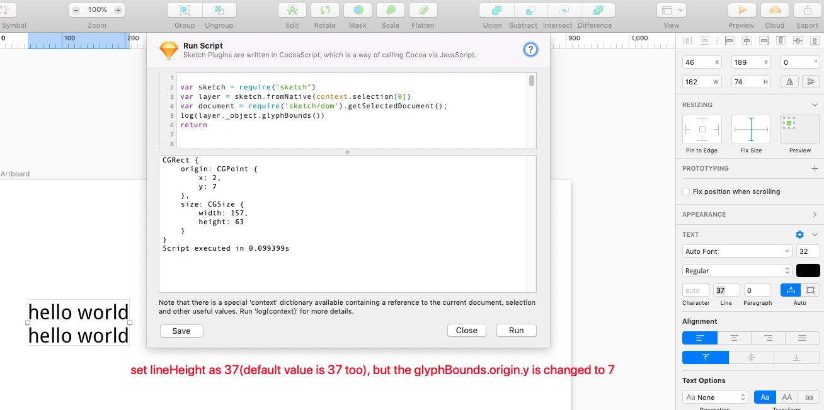Toggle the Pin to Edge control
The height and width of the screenshot is (410, 824).
(702, 130)
